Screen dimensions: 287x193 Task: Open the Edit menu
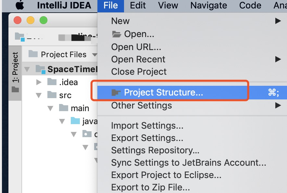point(138,6)
